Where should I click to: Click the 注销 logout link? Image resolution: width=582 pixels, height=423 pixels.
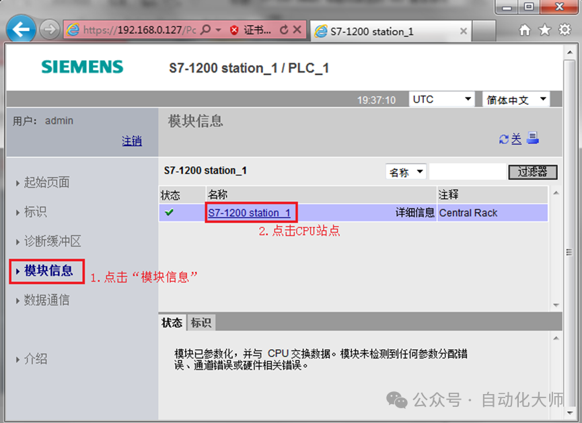click(132, 141)
